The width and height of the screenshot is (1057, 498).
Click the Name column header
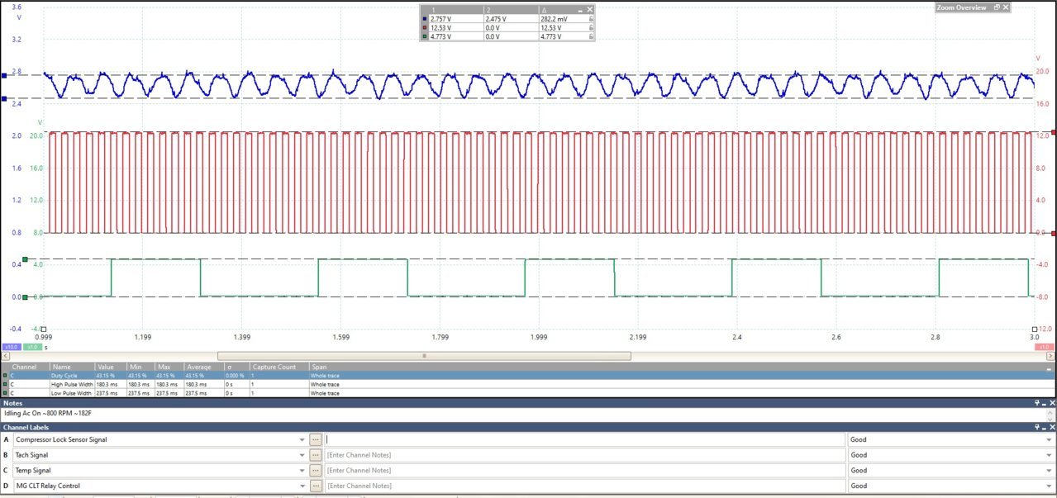tap(73, 367)
